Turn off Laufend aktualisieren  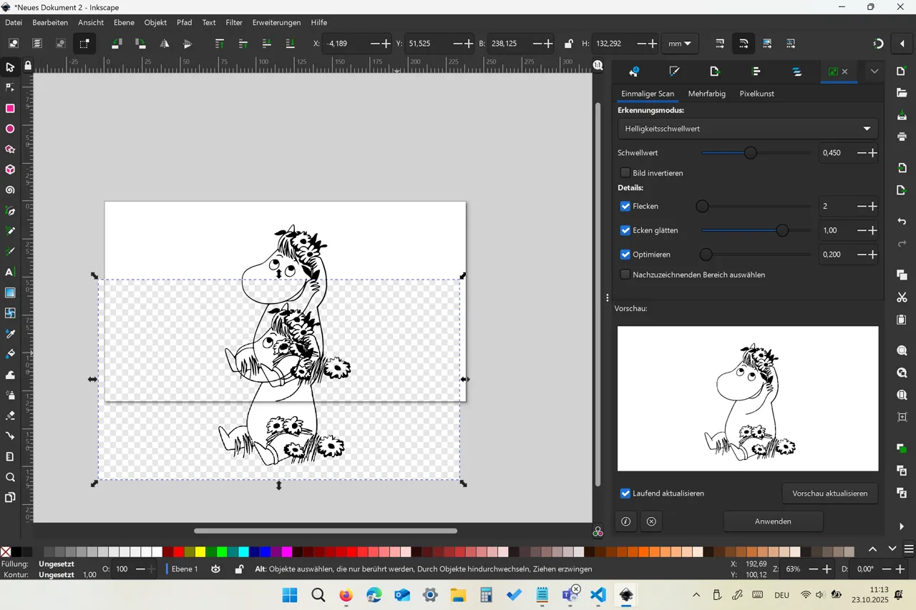click(625, 493)
